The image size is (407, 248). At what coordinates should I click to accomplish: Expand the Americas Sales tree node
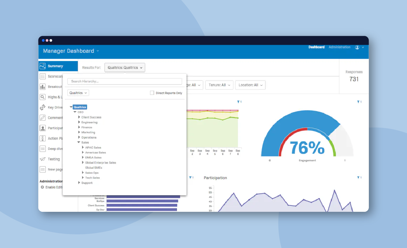(x=83, y=152)
